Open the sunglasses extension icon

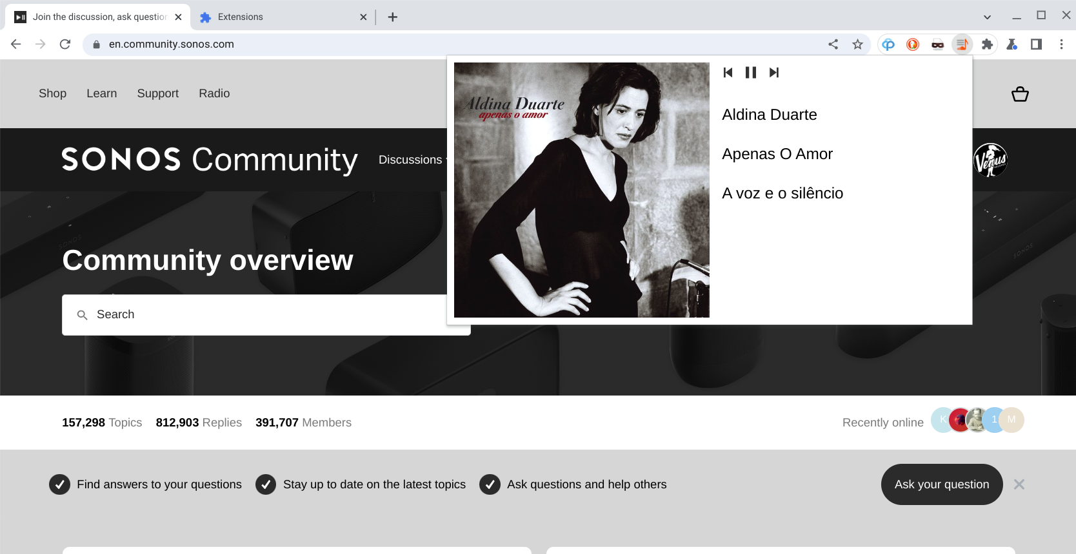tap(937, 44)
